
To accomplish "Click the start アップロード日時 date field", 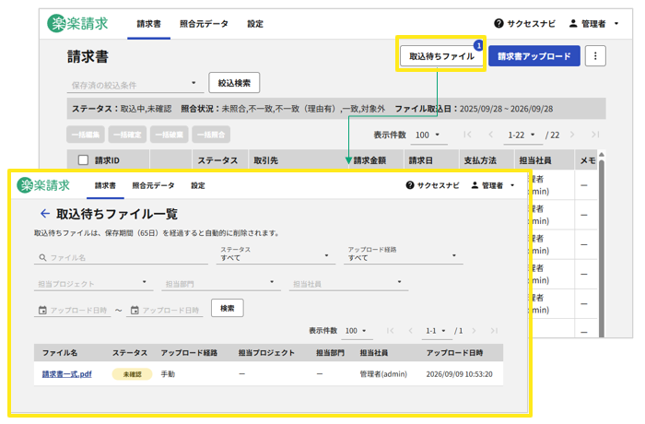I will 73,310.
